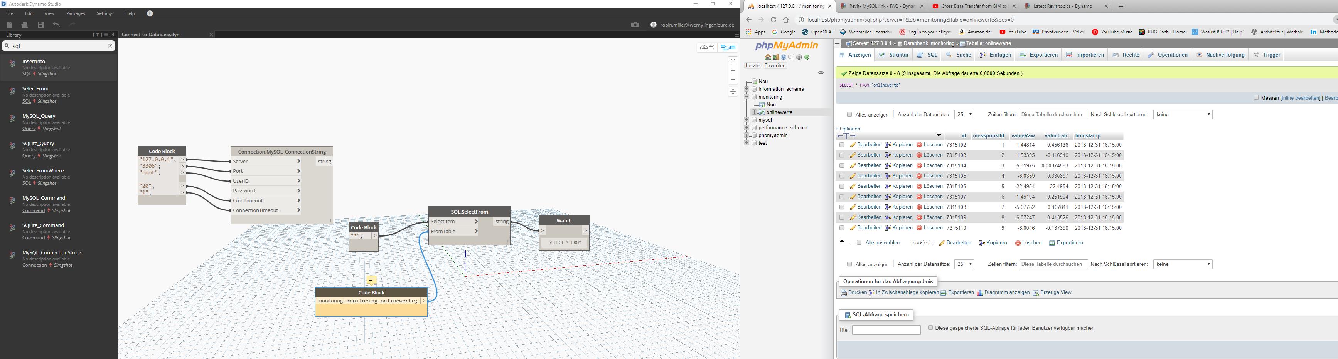The width and height of the screenshot is (1338, 359).
Task: Click Kopieren for the row with id 7315108
Action: [898, 207]
